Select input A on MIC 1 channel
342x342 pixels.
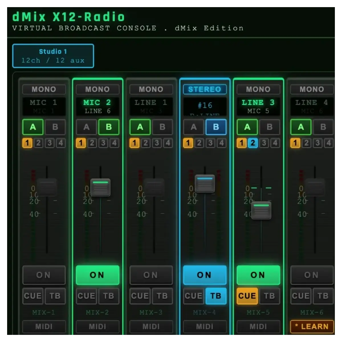[33, 127]
